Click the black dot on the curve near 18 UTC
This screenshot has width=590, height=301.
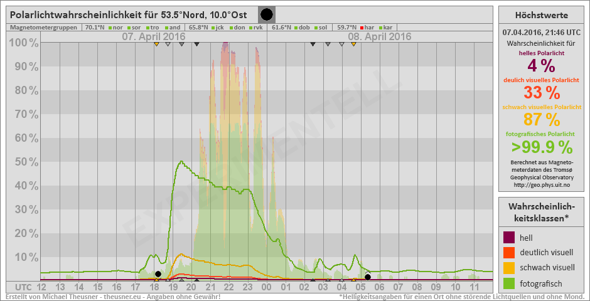point(158,274)
